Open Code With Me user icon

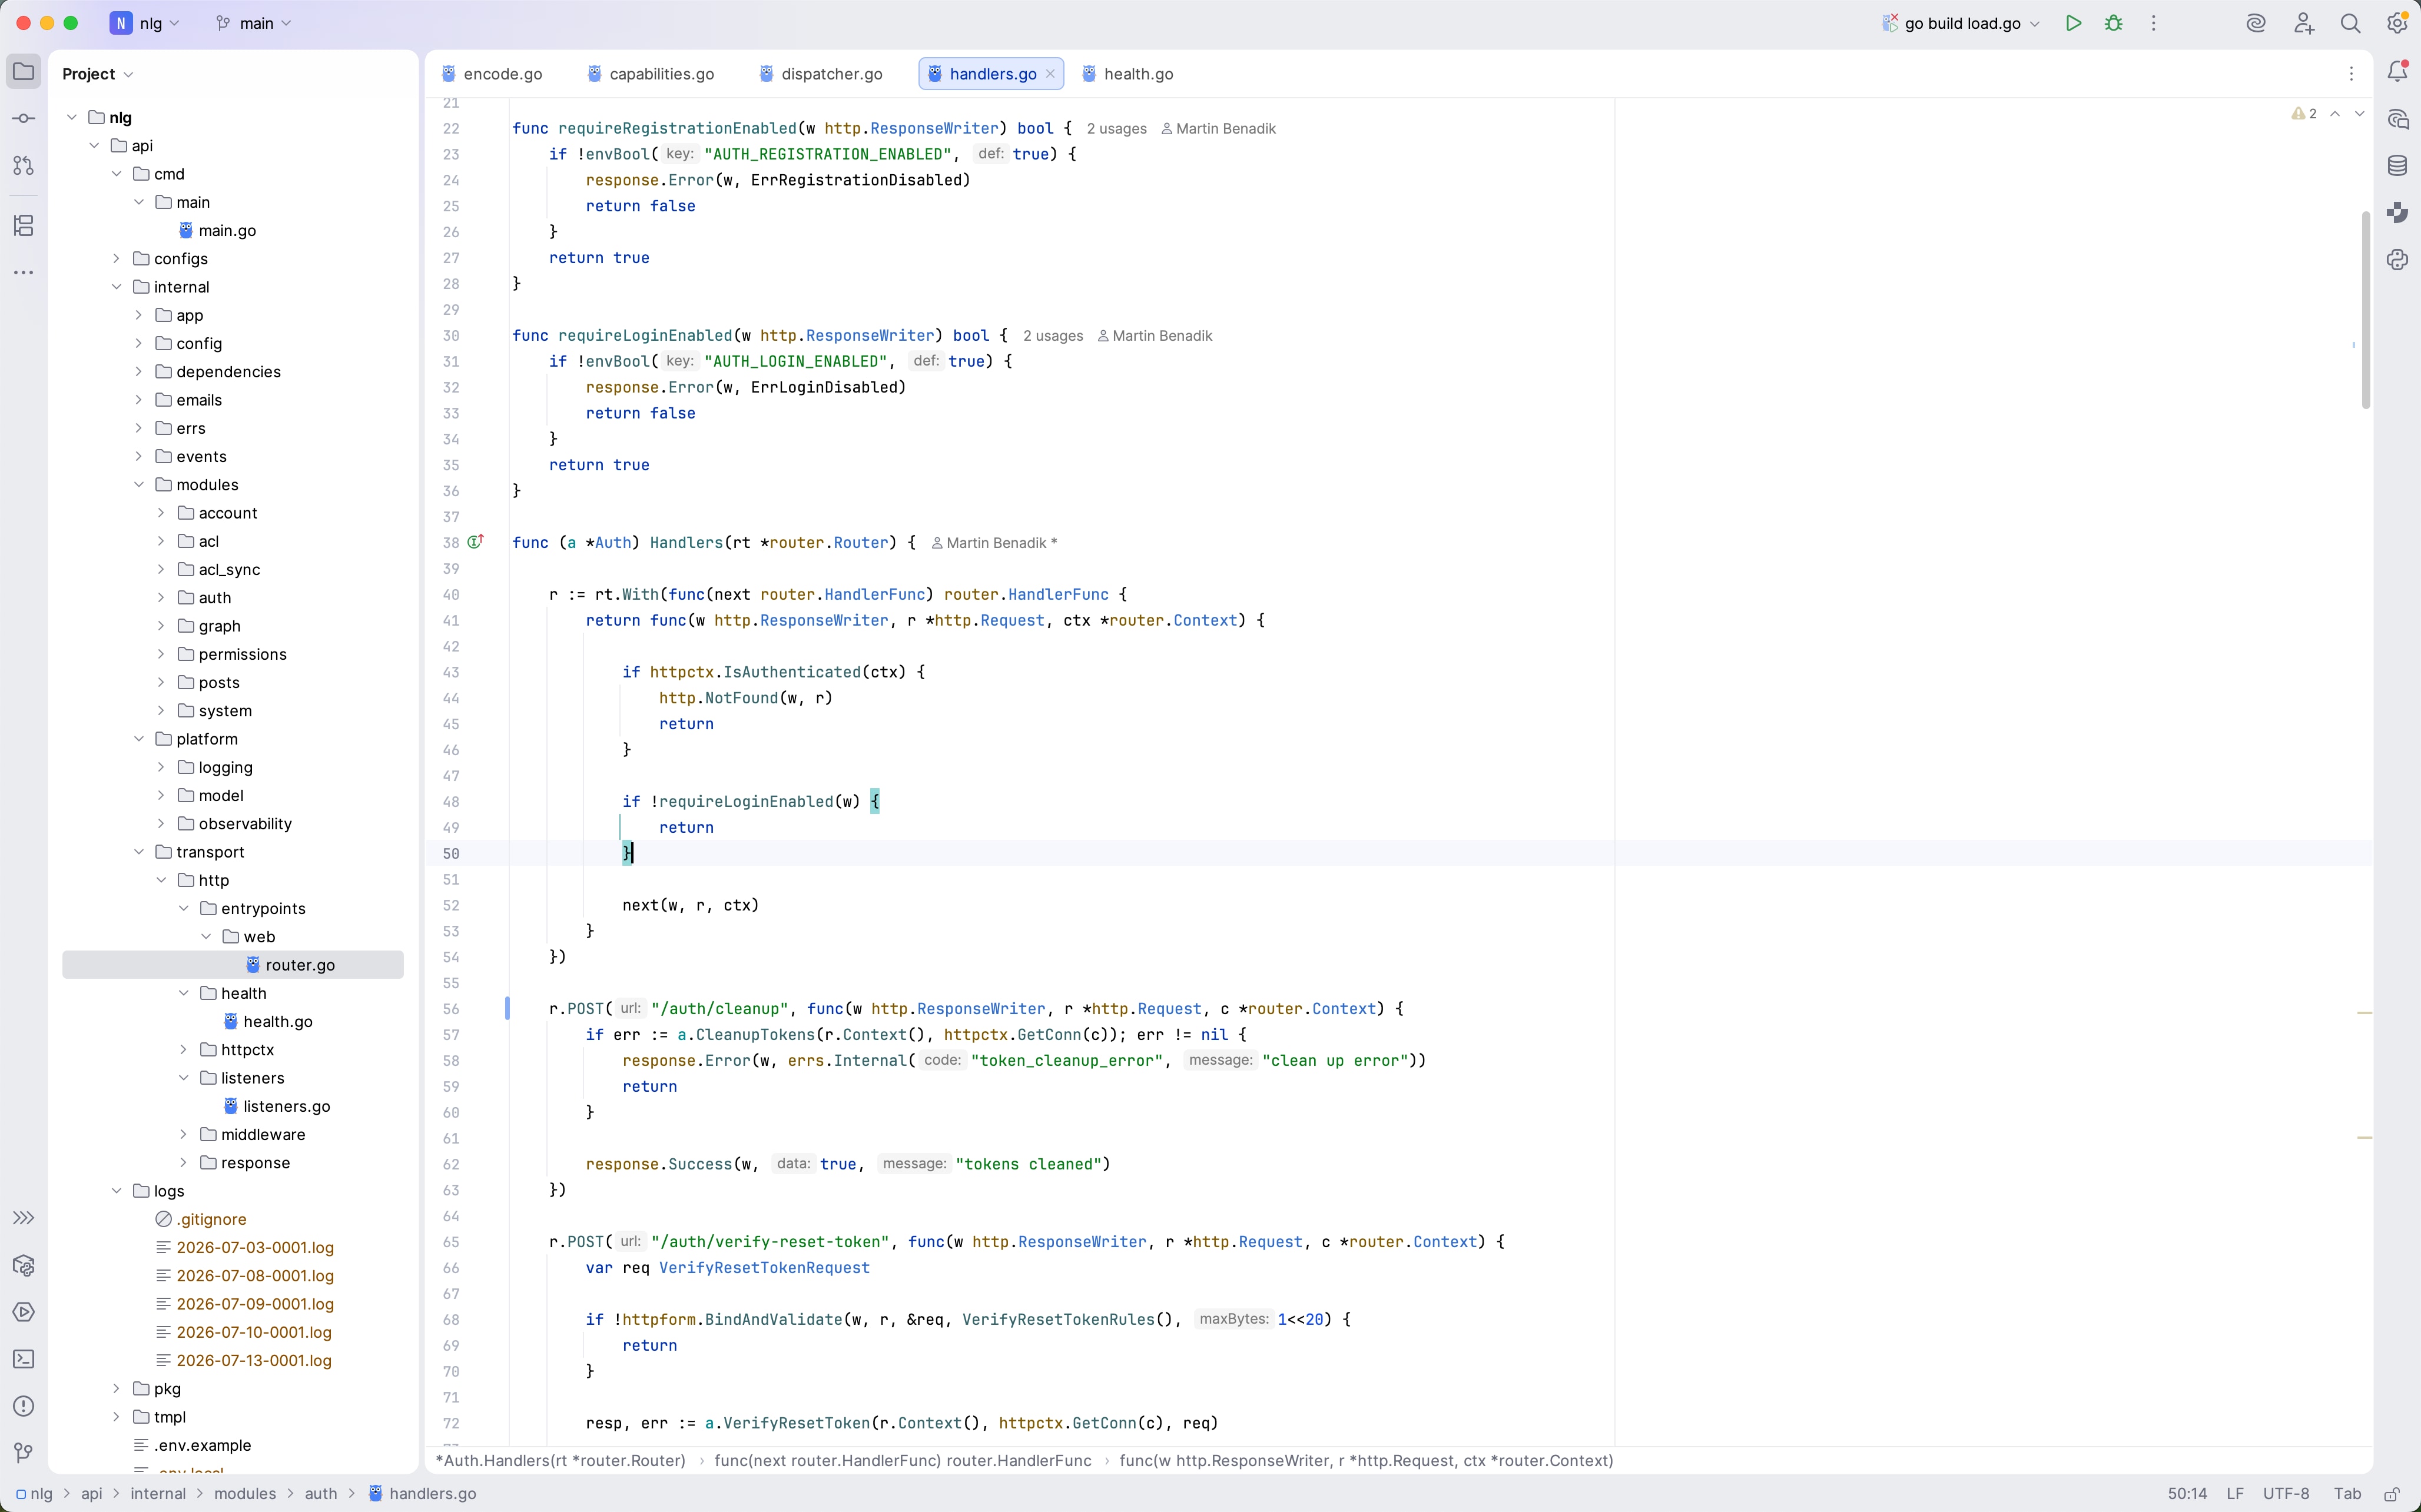pos(2304,23)
